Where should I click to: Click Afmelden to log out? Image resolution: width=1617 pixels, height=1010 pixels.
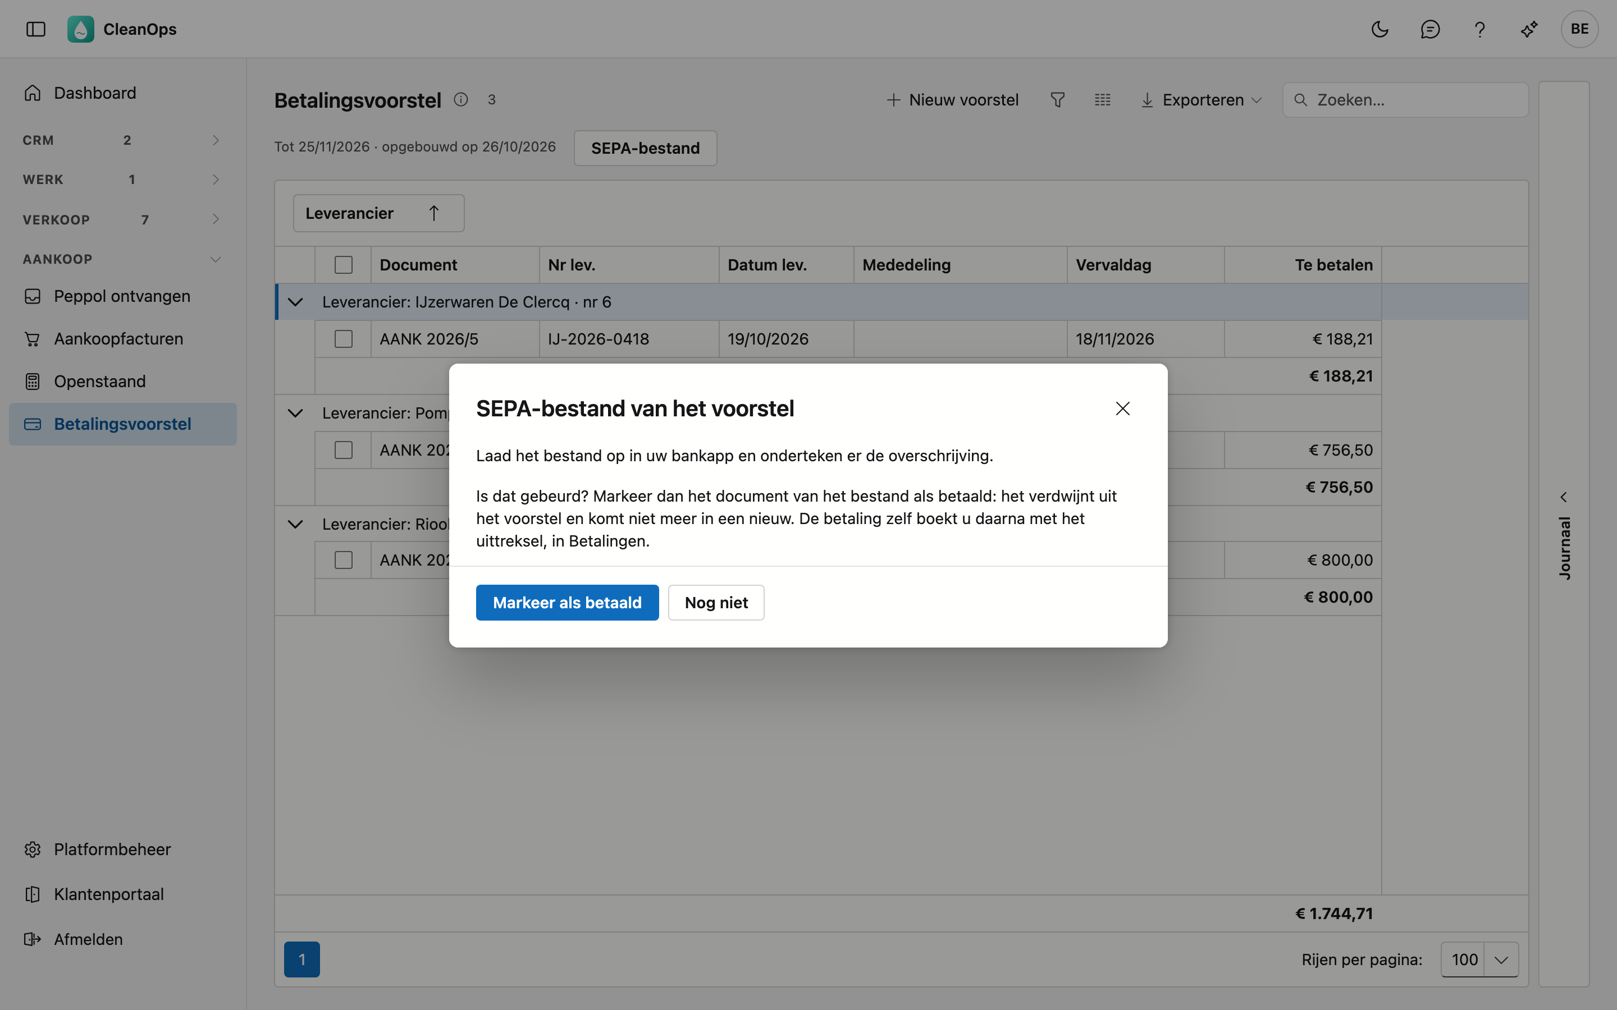click(x=122, y=939)
